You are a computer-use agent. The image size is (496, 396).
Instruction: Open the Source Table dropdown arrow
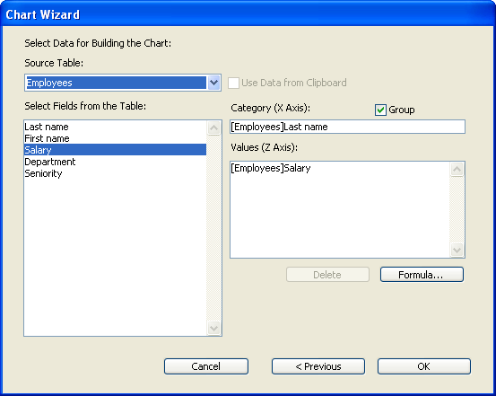pyautogui.click(x=213, y=83)
